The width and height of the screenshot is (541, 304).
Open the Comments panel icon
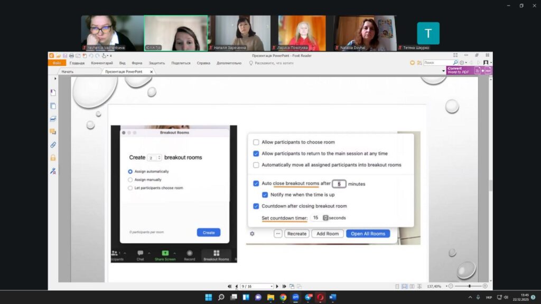click(53, 131)
